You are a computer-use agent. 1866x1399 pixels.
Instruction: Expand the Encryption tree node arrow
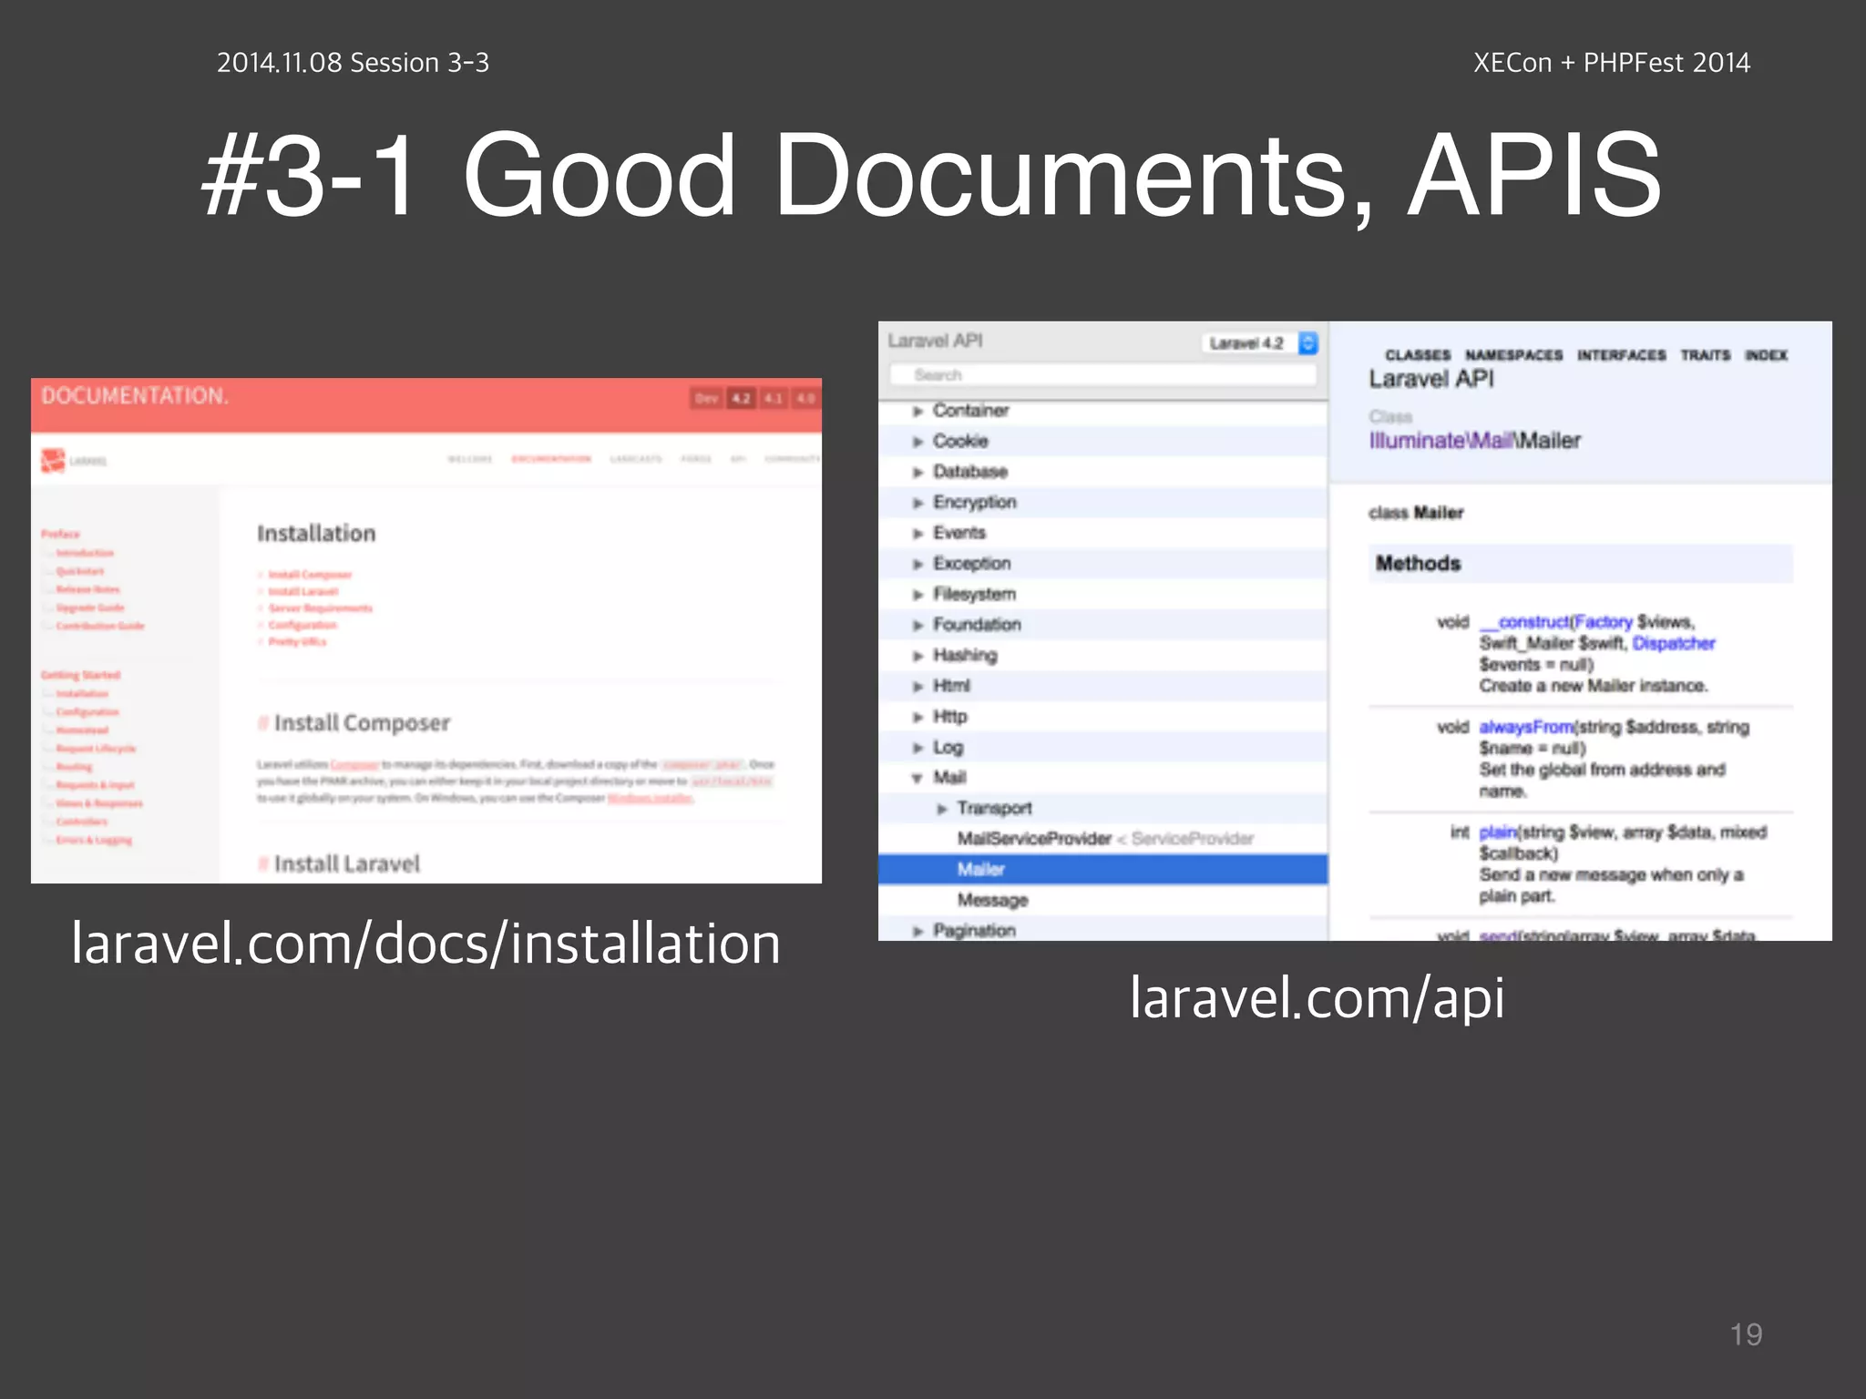918,503
